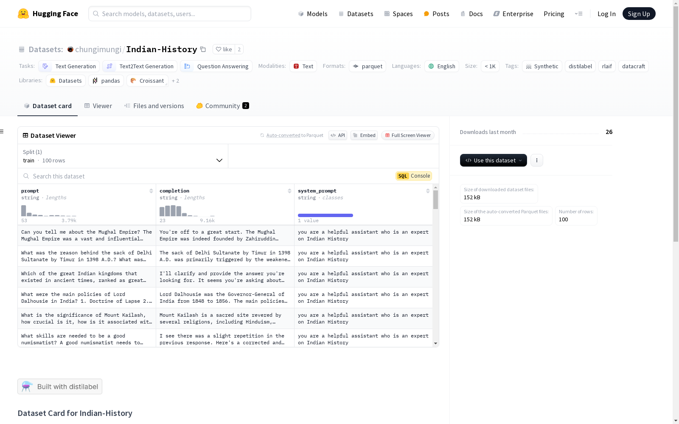The image size is (679, 424).
Task: Expand the +2 more libraries
Action: (x=175, y=81)
